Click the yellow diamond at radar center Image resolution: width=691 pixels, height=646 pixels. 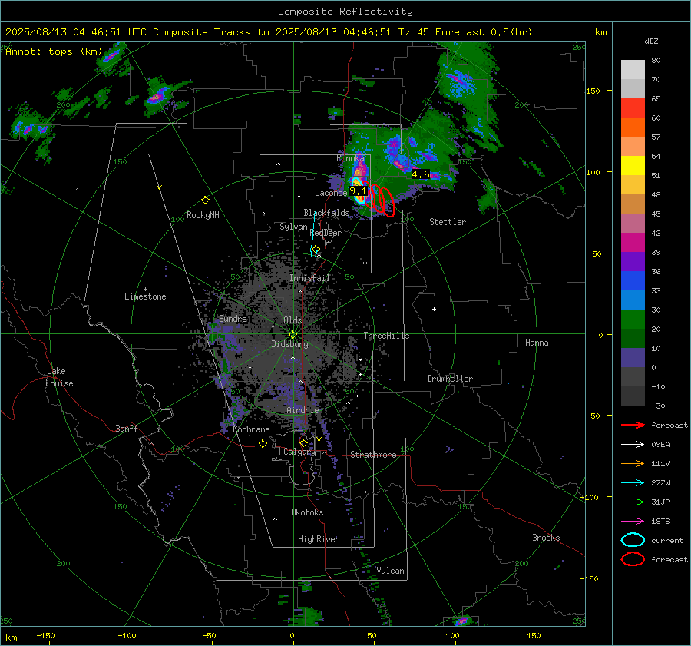(293, 335)
